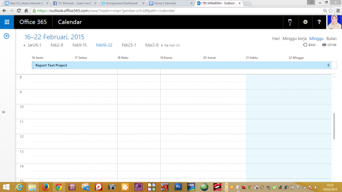This screenshot has height=192, width=342.
Task: Click the BAGI share calendar button
Action: click(309, 45)
